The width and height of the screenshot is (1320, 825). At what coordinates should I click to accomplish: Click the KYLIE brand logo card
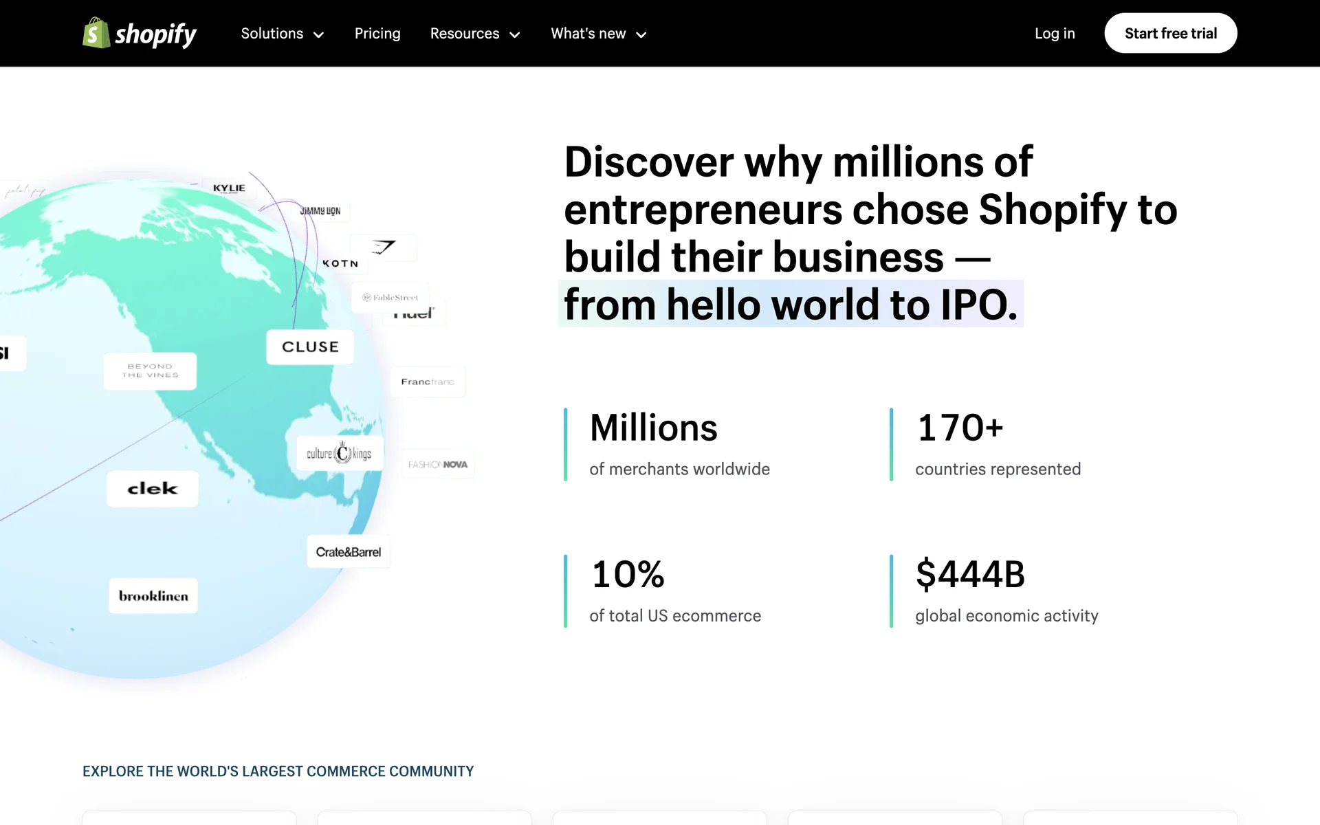click(229, 188)
